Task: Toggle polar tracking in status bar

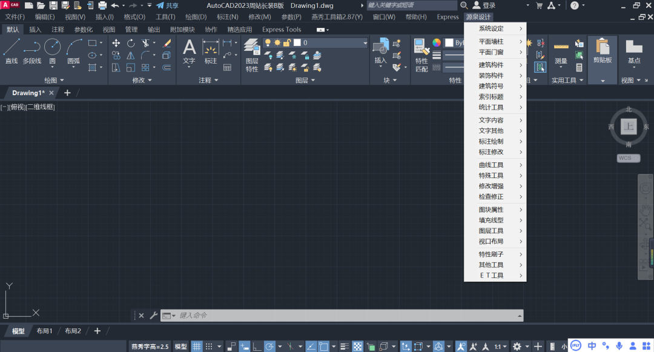Action: point(270,347)
